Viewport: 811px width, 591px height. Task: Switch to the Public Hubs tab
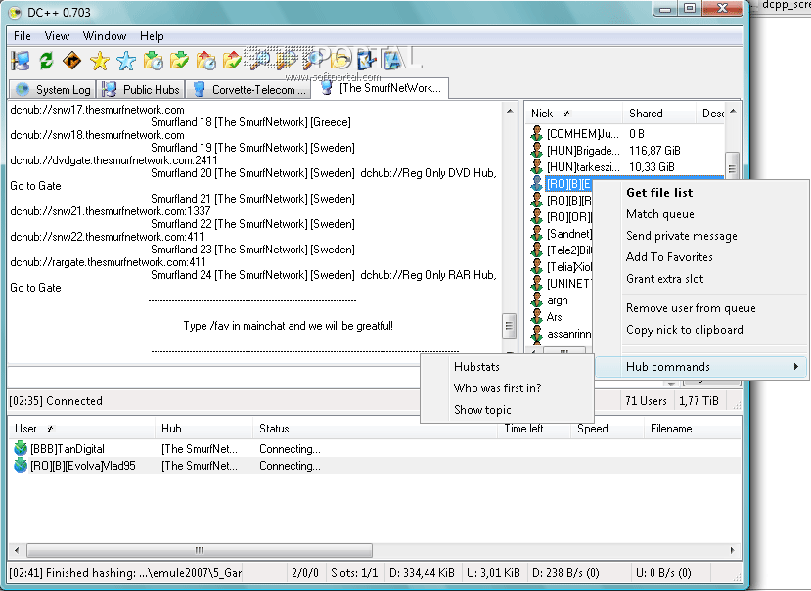(141, 89)
